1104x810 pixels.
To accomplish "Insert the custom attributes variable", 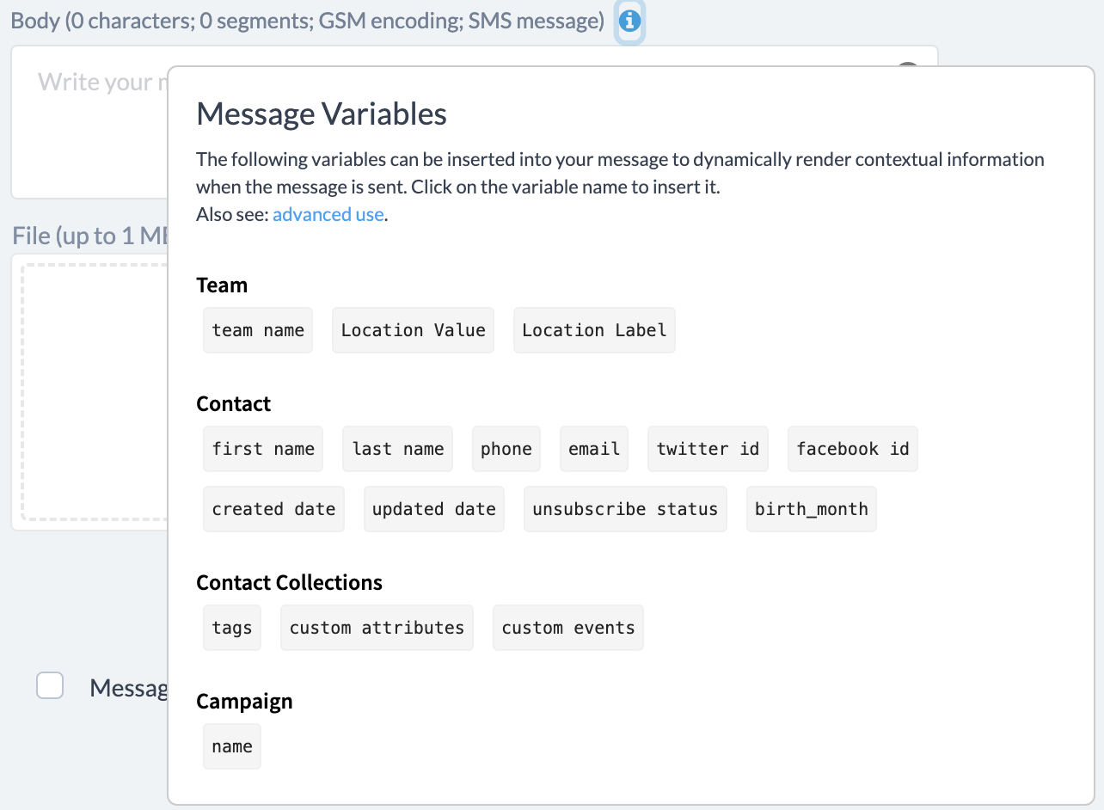I will [377, 628].
